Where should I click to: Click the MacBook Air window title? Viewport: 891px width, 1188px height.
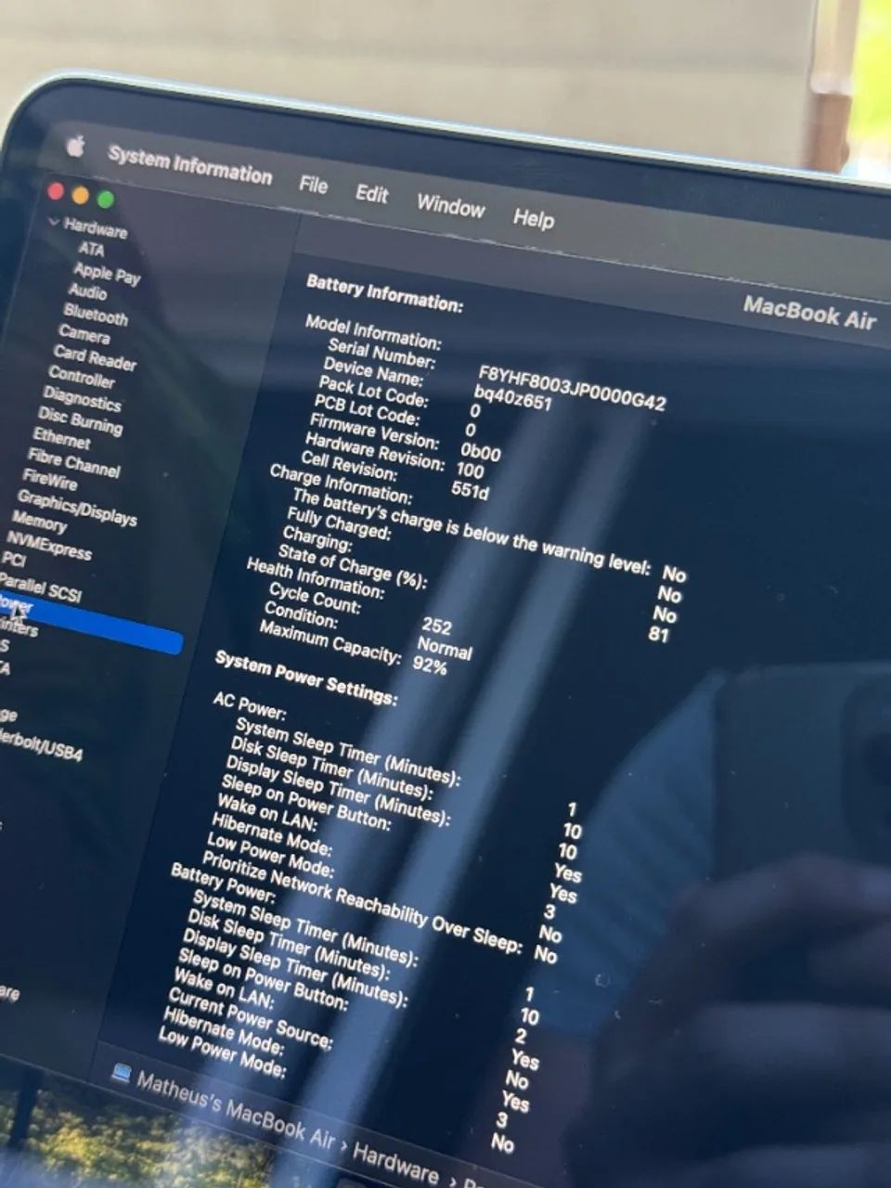coord(809,313)
